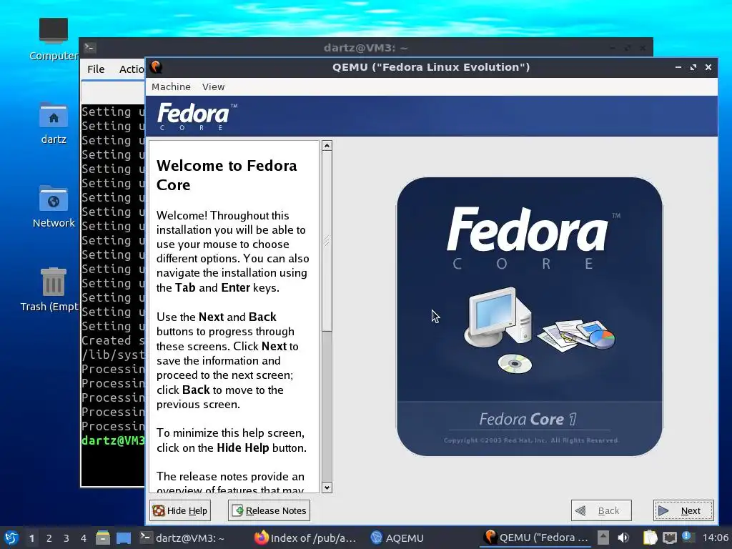Click the removable media eject tray icon
732x549 pixels.
603,538
